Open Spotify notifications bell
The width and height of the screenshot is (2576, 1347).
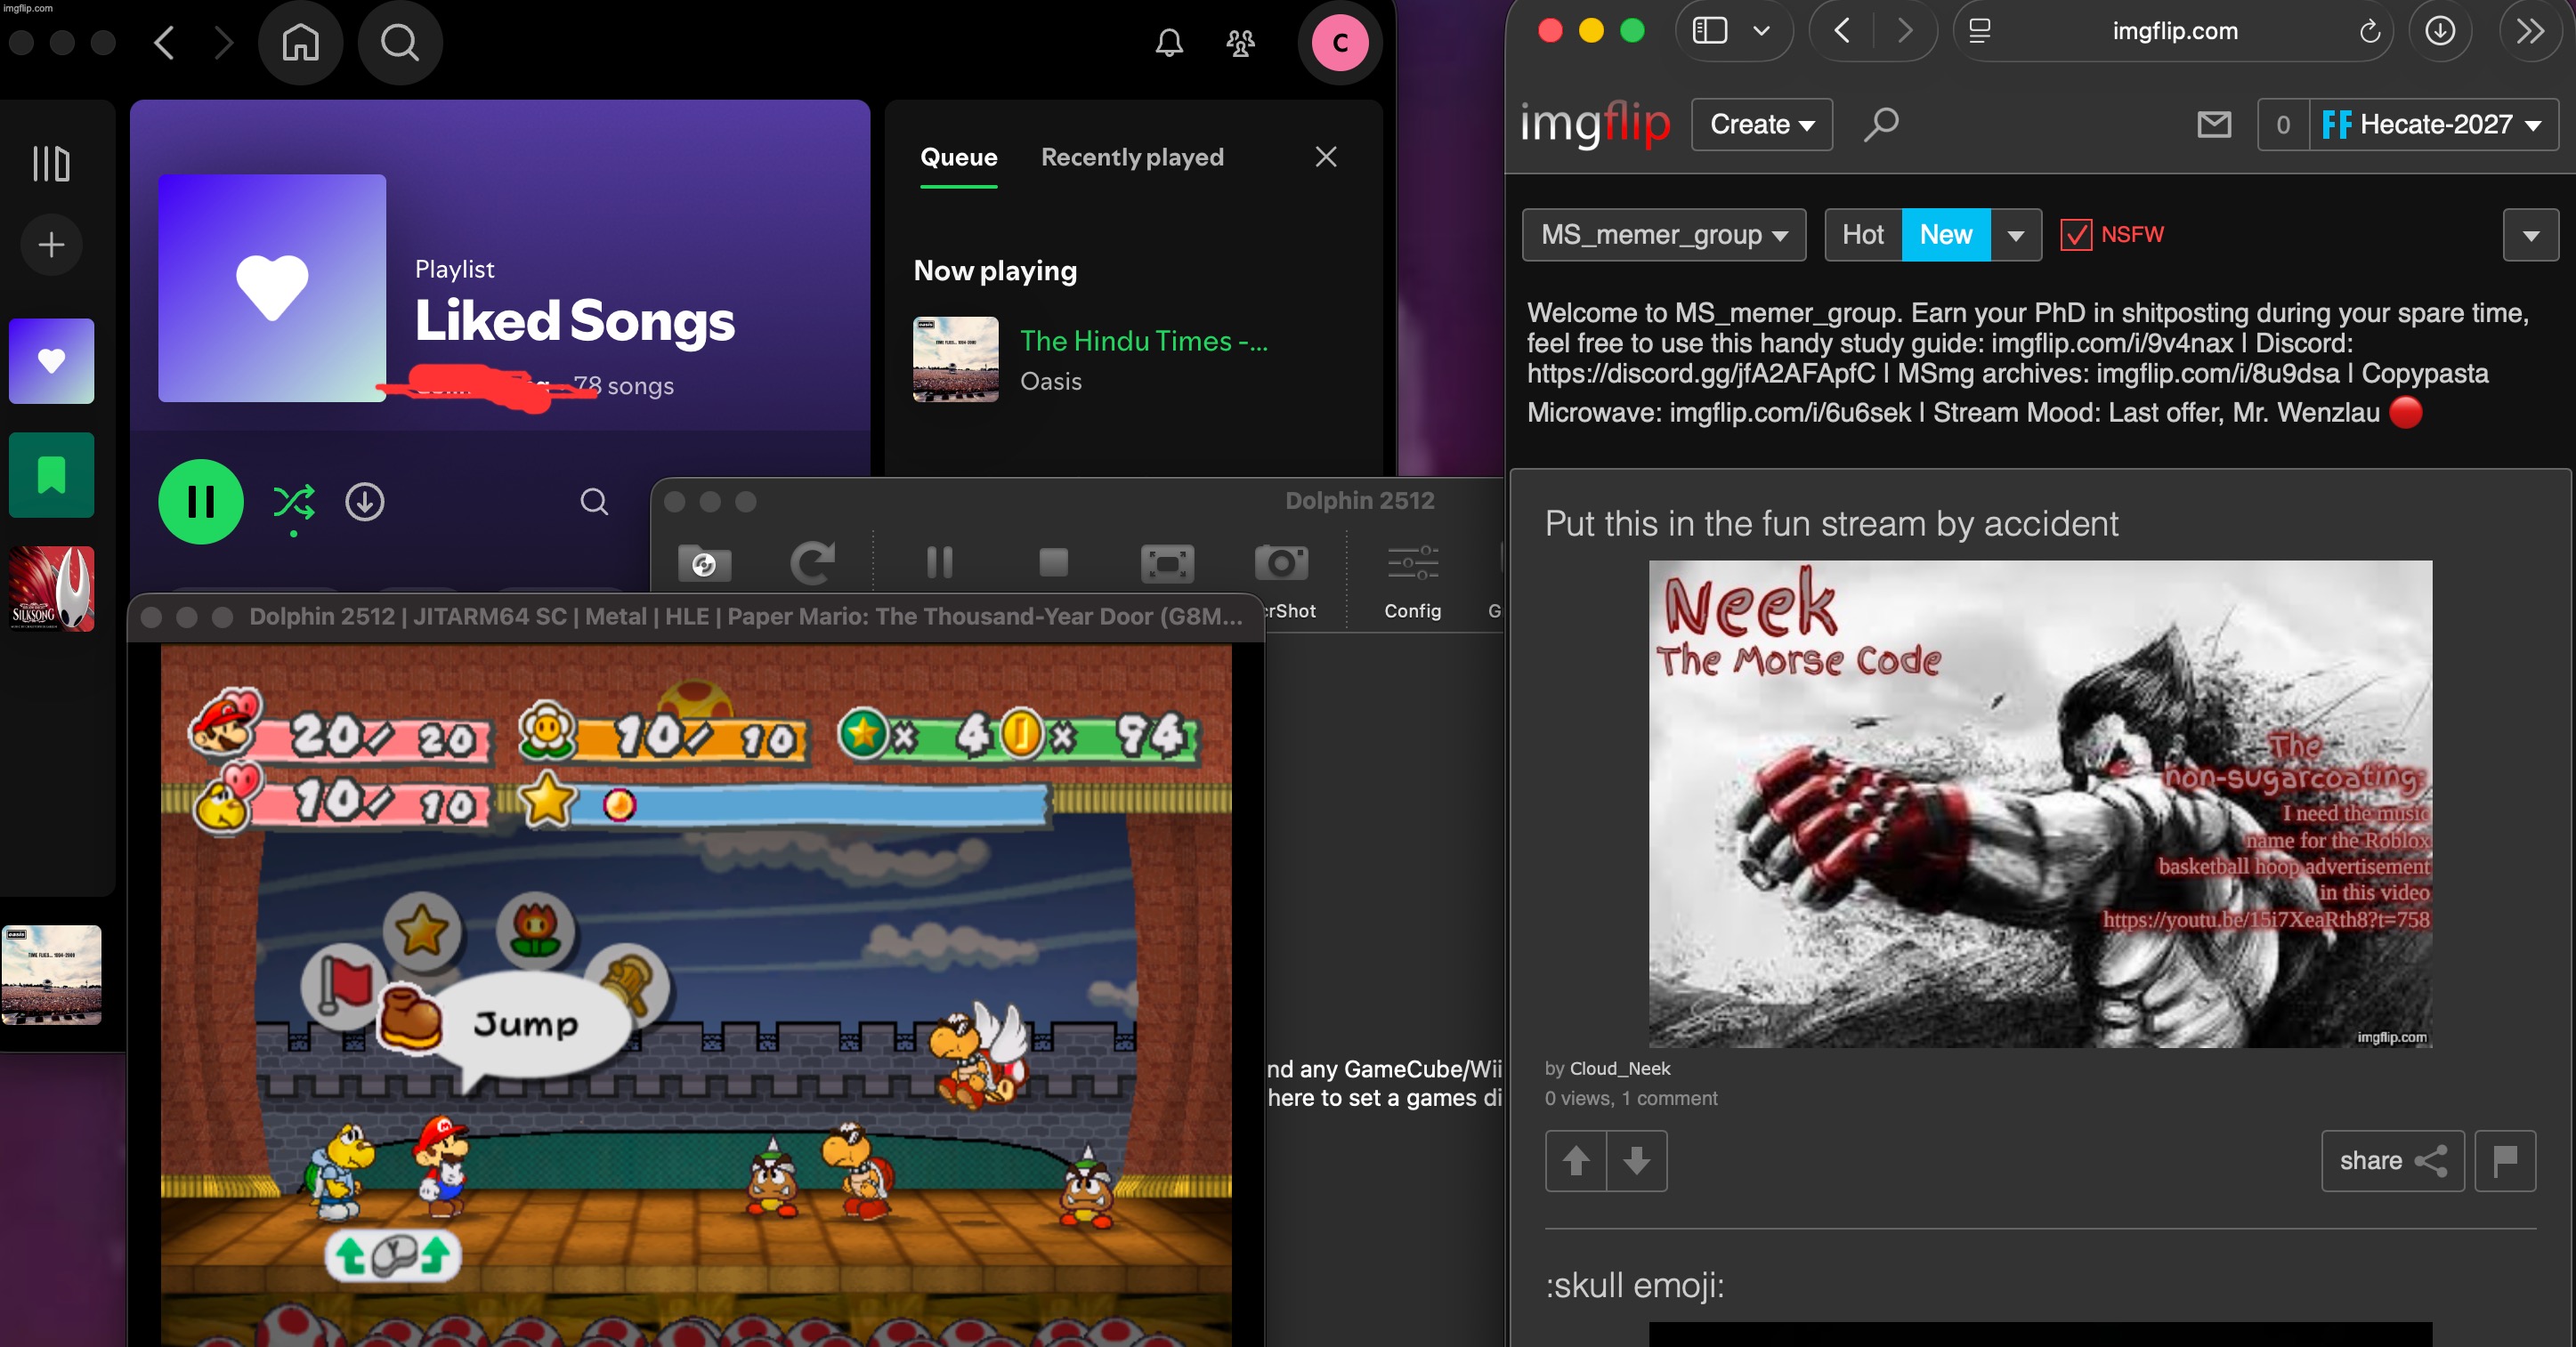point(1168,43)
